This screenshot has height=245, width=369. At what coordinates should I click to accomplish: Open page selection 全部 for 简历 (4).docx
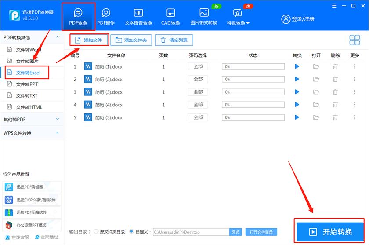[198, 105]
